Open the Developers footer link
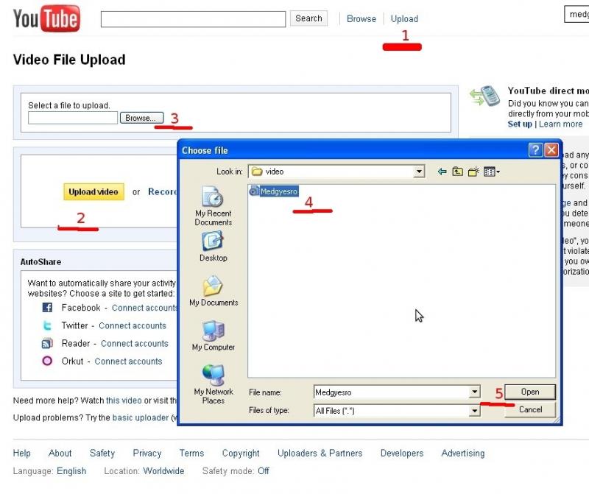589x494 pixels. [402, 453]
